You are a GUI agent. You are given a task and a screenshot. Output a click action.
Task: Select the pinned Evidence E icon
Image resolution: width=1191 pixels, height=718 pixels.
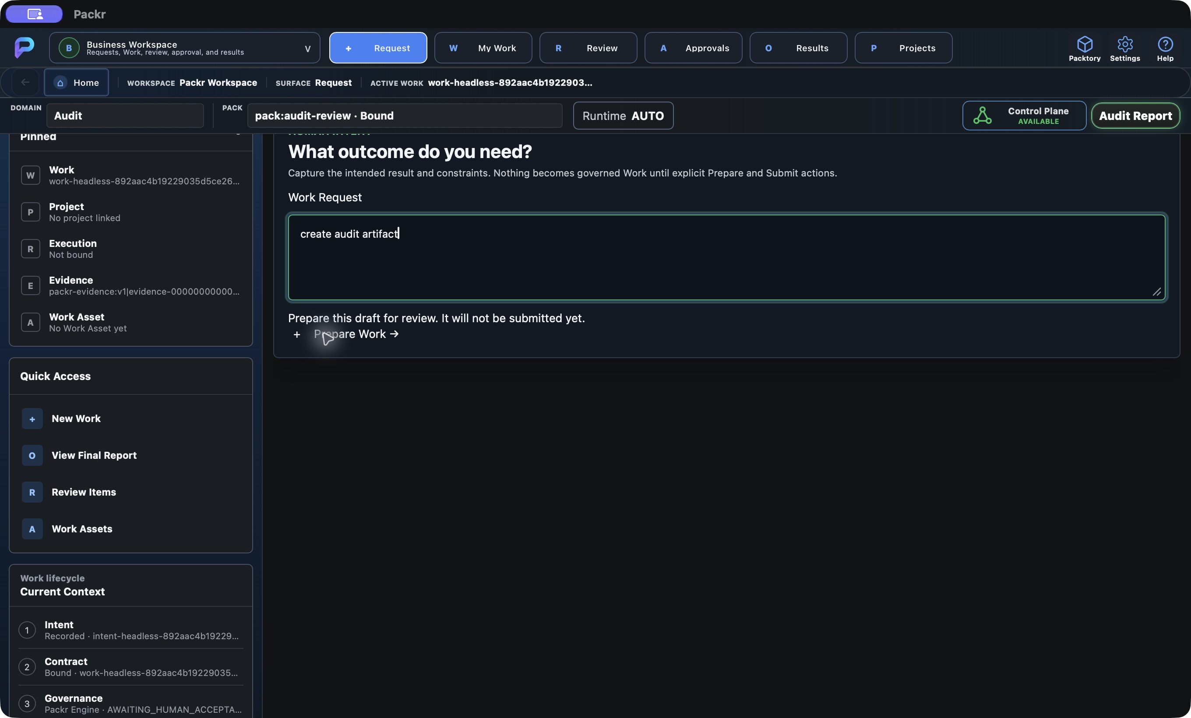click(x=31, y=285)
